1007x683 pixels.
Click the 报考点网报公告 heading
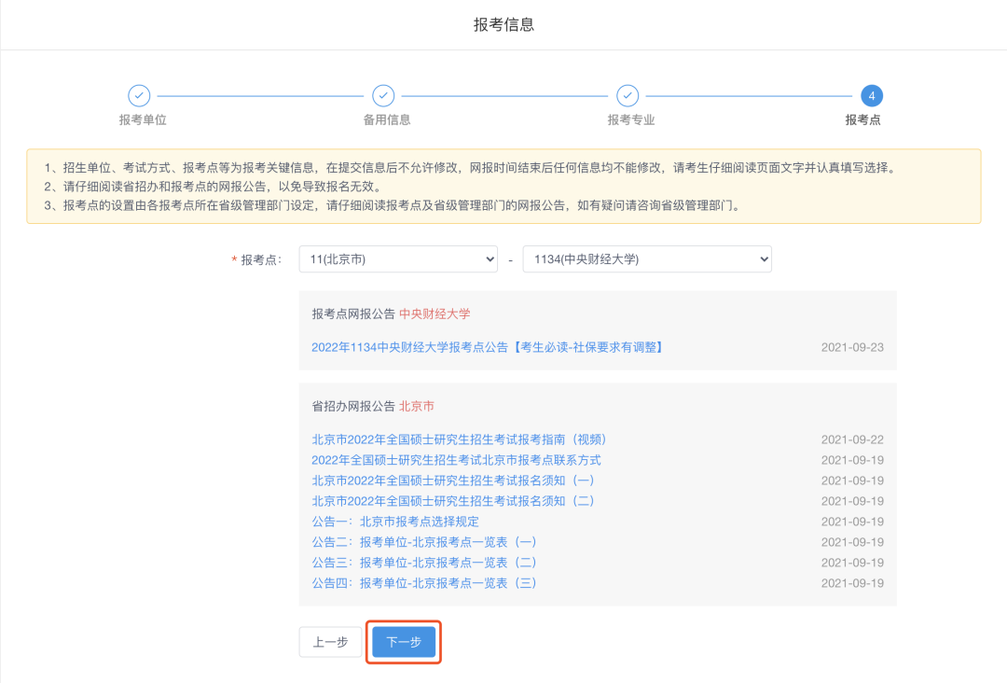[x=353, y=314]
